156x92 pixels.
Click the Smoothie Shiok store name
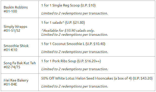(16, 46)
